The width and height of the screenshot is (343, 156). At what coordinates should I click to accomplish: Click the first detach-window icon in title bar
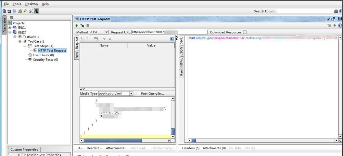tap(329, 19)
